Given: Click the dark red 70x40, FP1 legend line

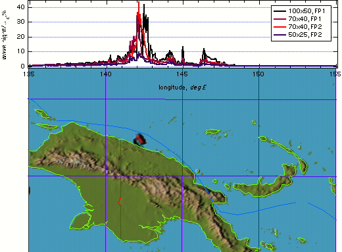Looking at the screenshot, I should click(280, 19).
